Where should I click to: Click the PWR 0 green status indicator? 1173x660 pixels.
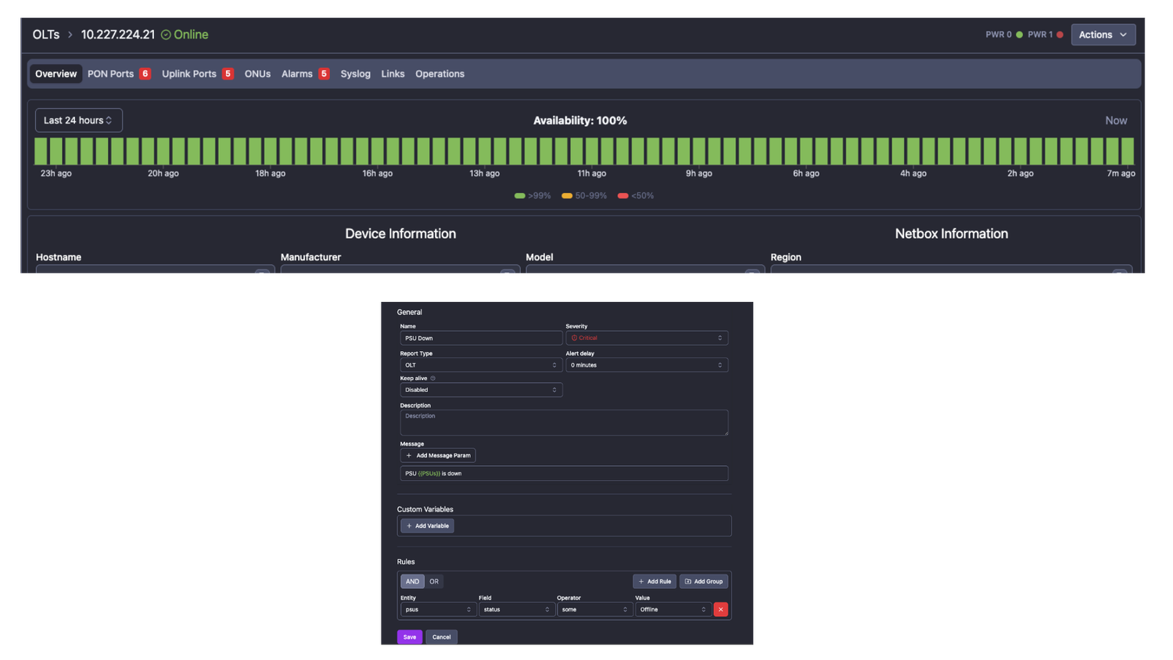(1019, 34)
